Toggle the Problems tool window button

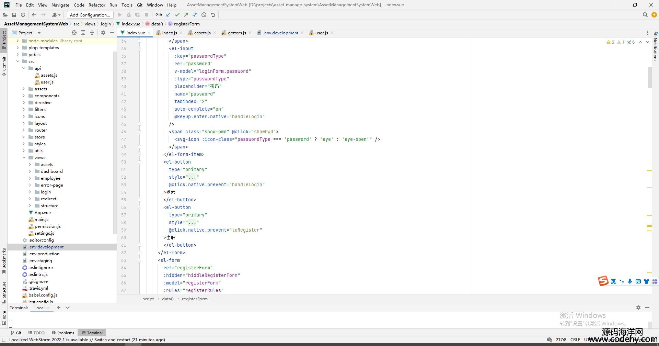pos(63,333)
